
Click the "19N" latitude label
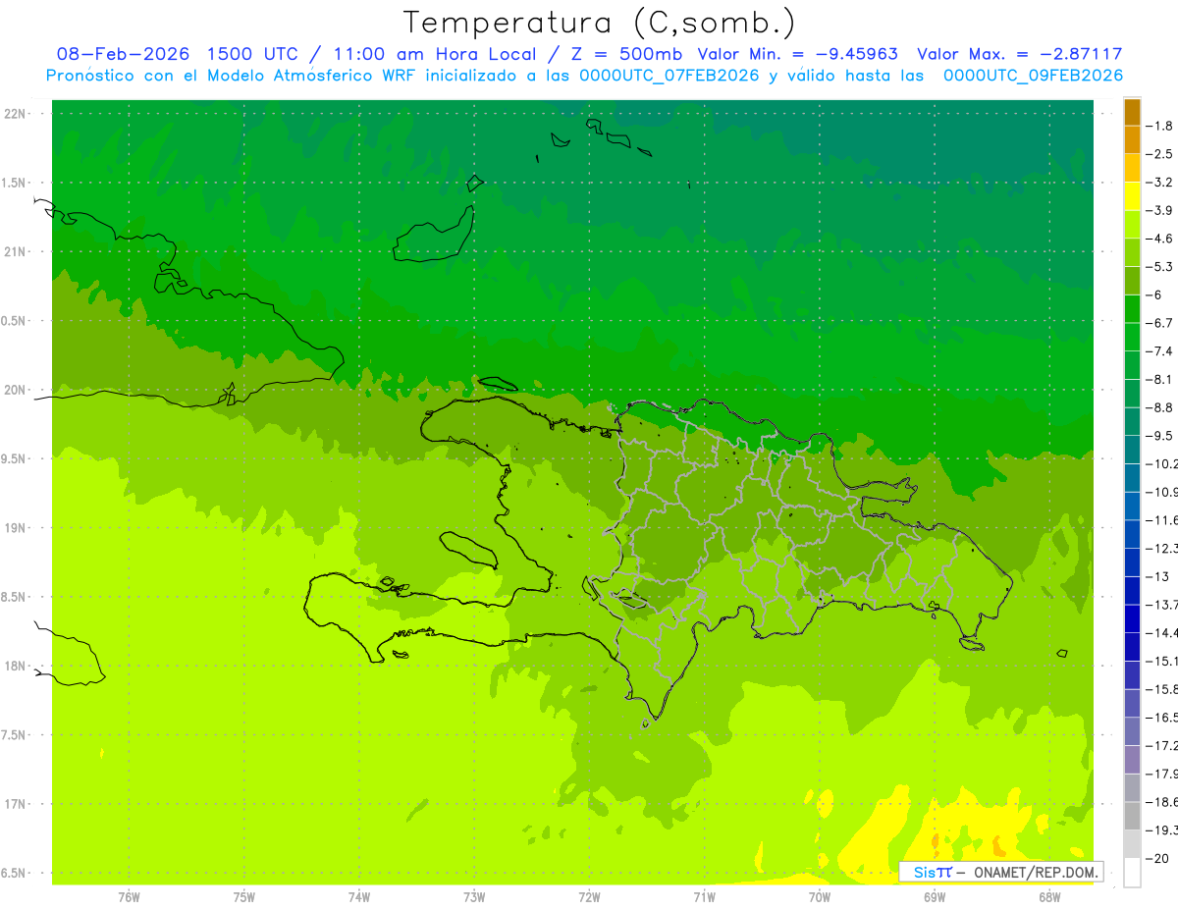[15, 528]
